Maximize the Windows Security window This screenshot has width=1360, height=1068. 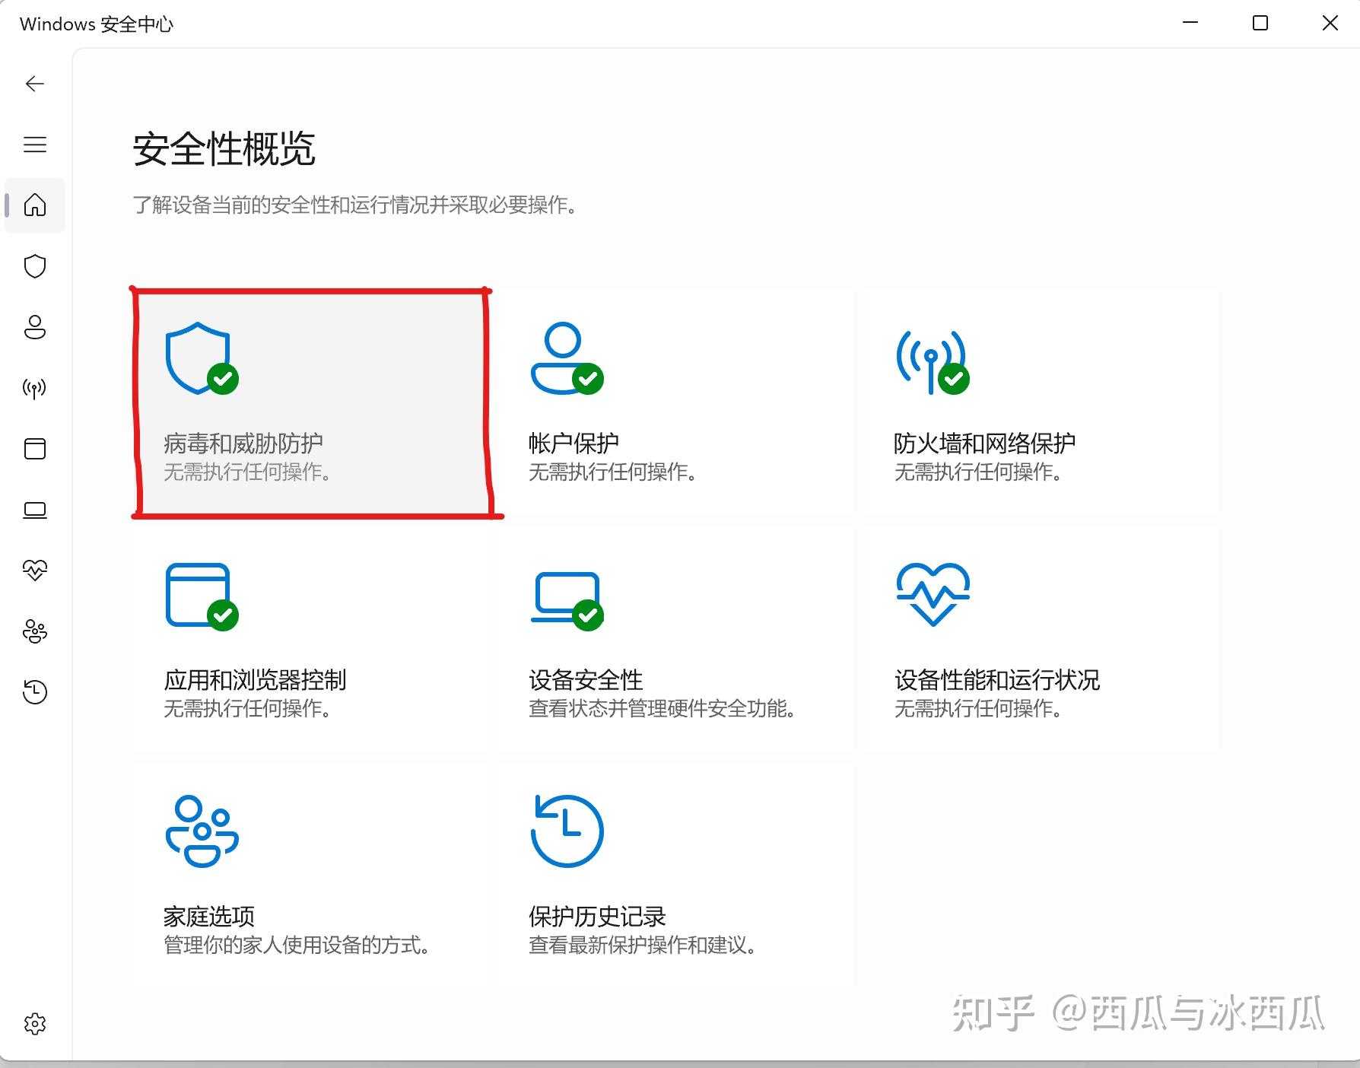(1260, 23)
